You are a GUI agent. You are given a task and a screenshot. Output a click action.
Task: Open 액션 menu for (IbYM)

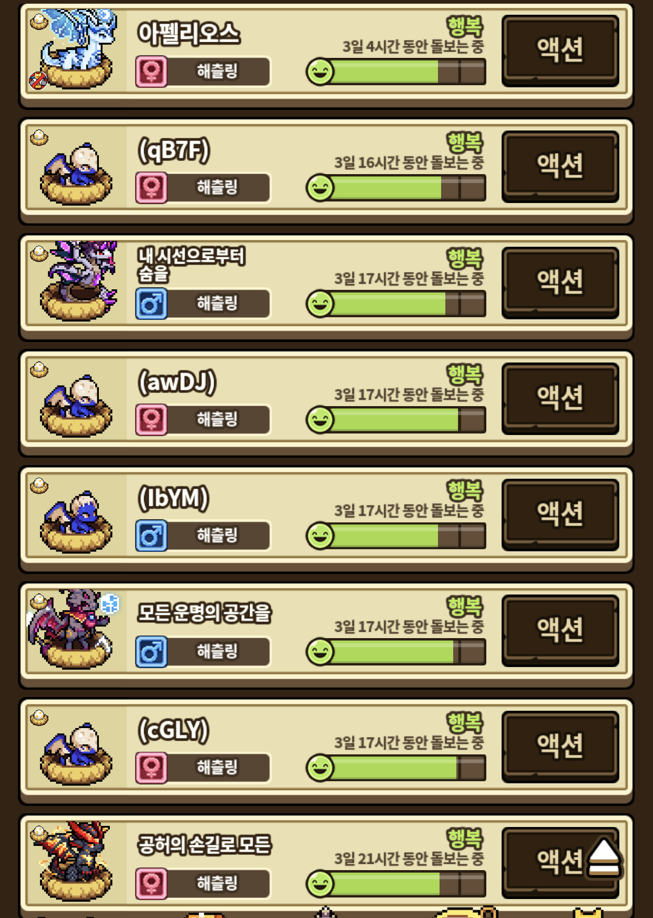560,515
